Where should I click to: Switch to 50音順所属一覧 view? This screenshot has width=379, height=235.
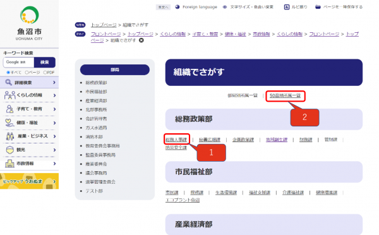click(286, 95)
